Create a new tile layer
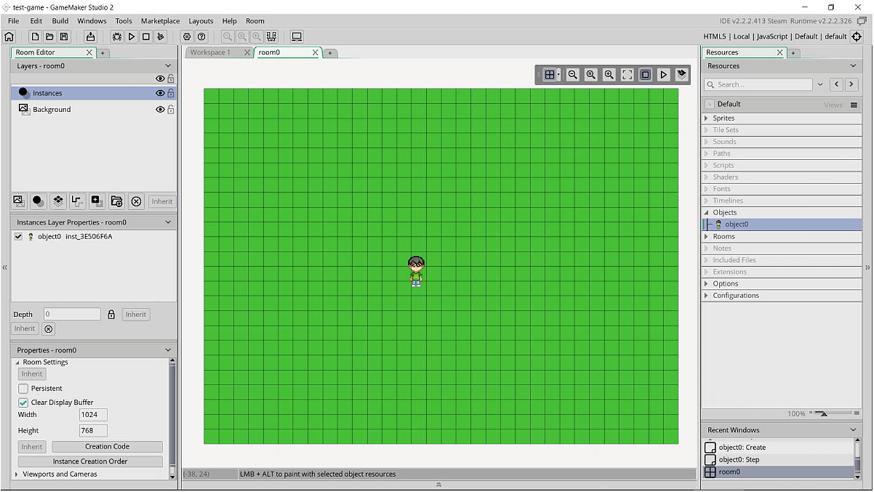Screen dimensions: 874x492 [x=58, y=201]
